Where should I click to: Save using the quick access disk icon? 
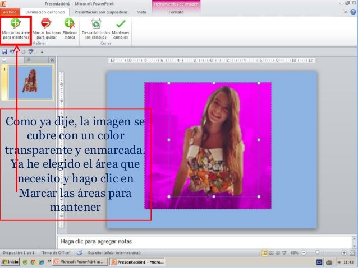coord(4,51)
